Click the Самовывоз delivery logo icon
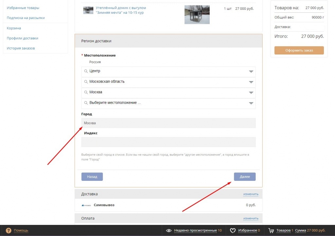The height and width of the screenshot is (236, 335). [86, 205]
